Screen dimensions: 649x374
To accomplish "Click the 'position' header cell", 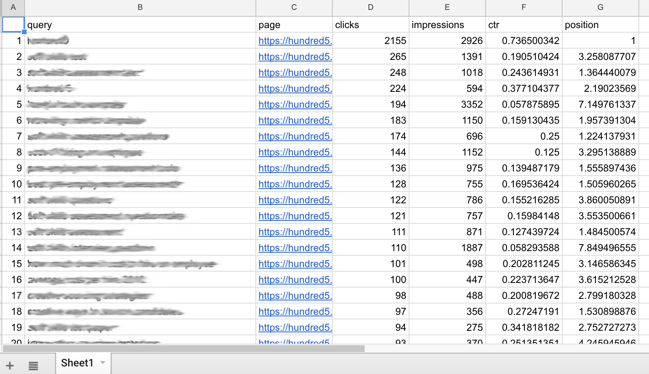I will pos(600,25).
